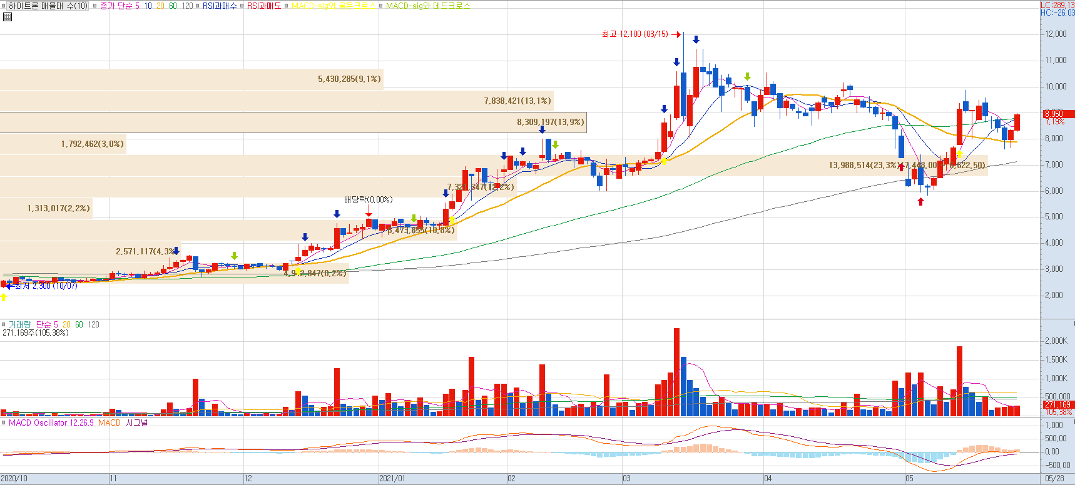This screenshot has height=485, width=1075.
Task: Select the MACD-sig와 데드크로스 legend text
Action: pos(428,6)
